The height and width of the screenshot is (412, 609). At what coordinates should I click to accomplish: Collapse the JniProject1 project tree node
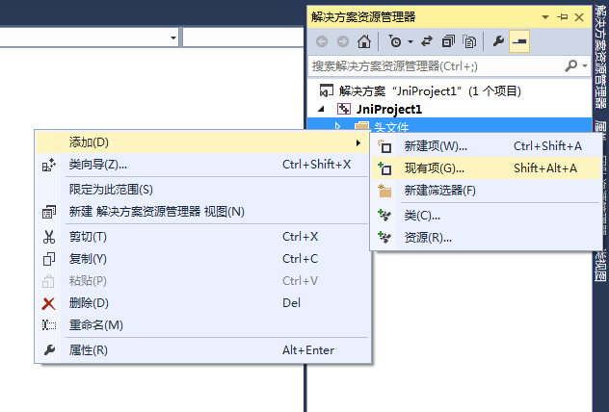click(321, 110)
